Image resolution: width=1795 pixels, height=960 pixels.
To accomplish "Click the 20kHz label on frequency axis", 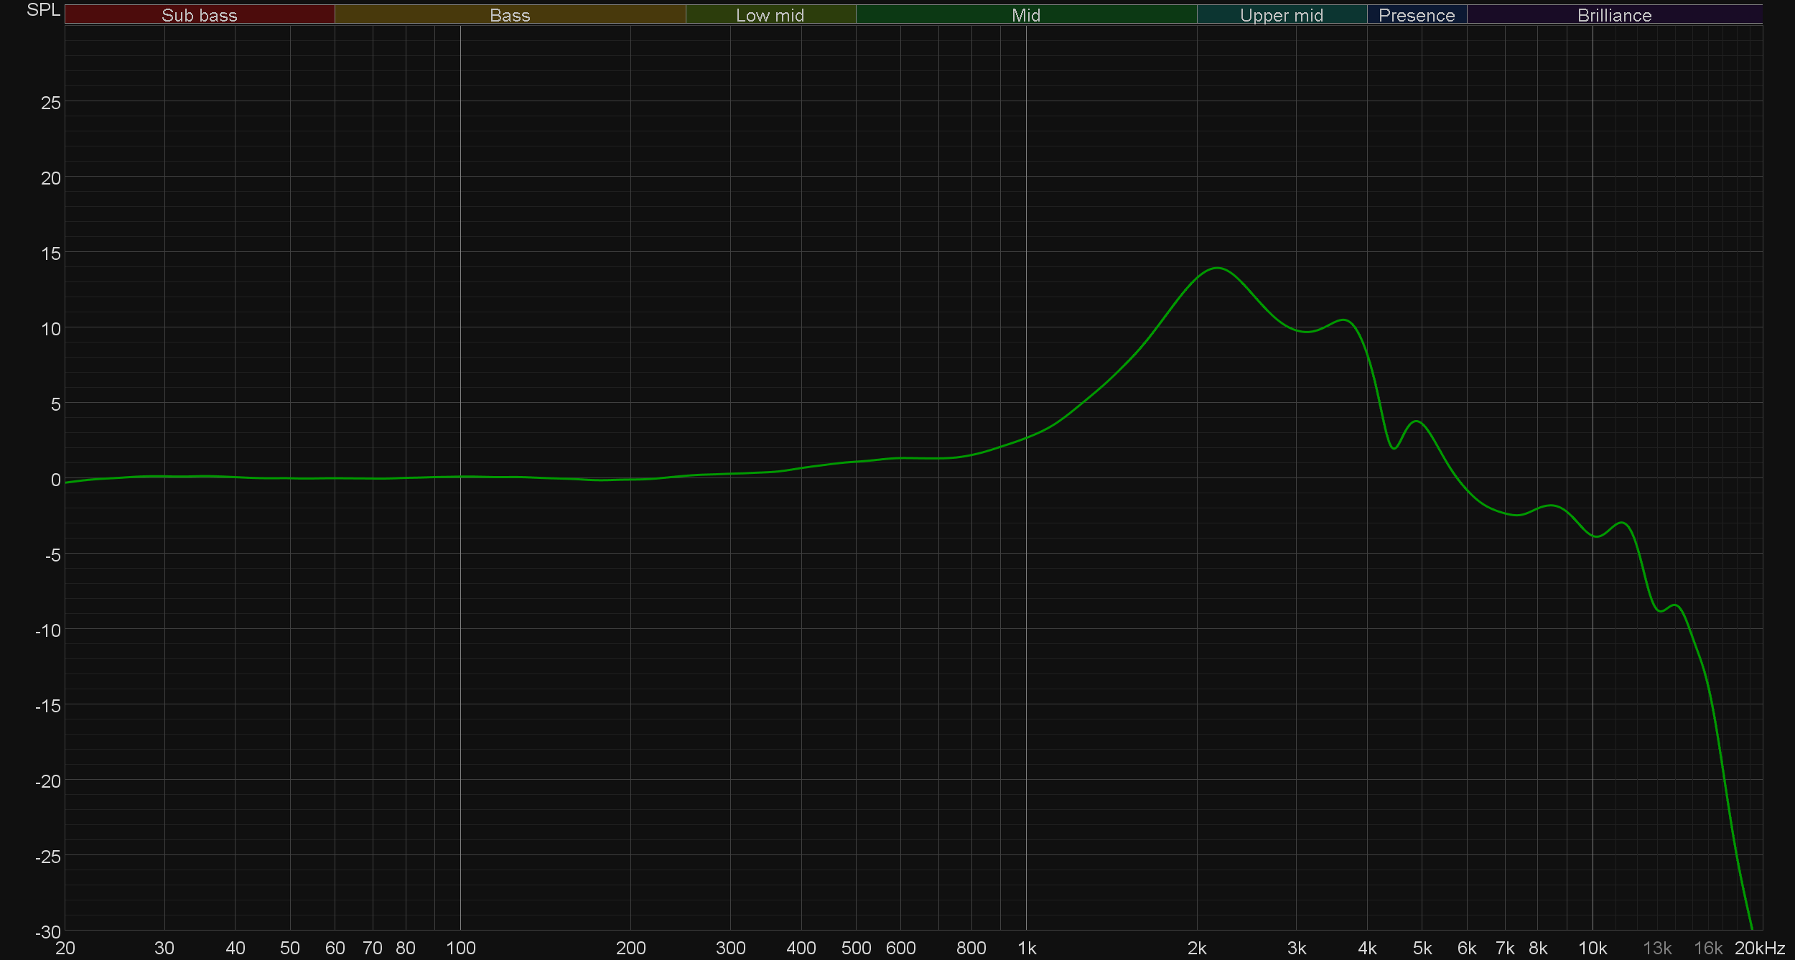I will point(1759,949).
